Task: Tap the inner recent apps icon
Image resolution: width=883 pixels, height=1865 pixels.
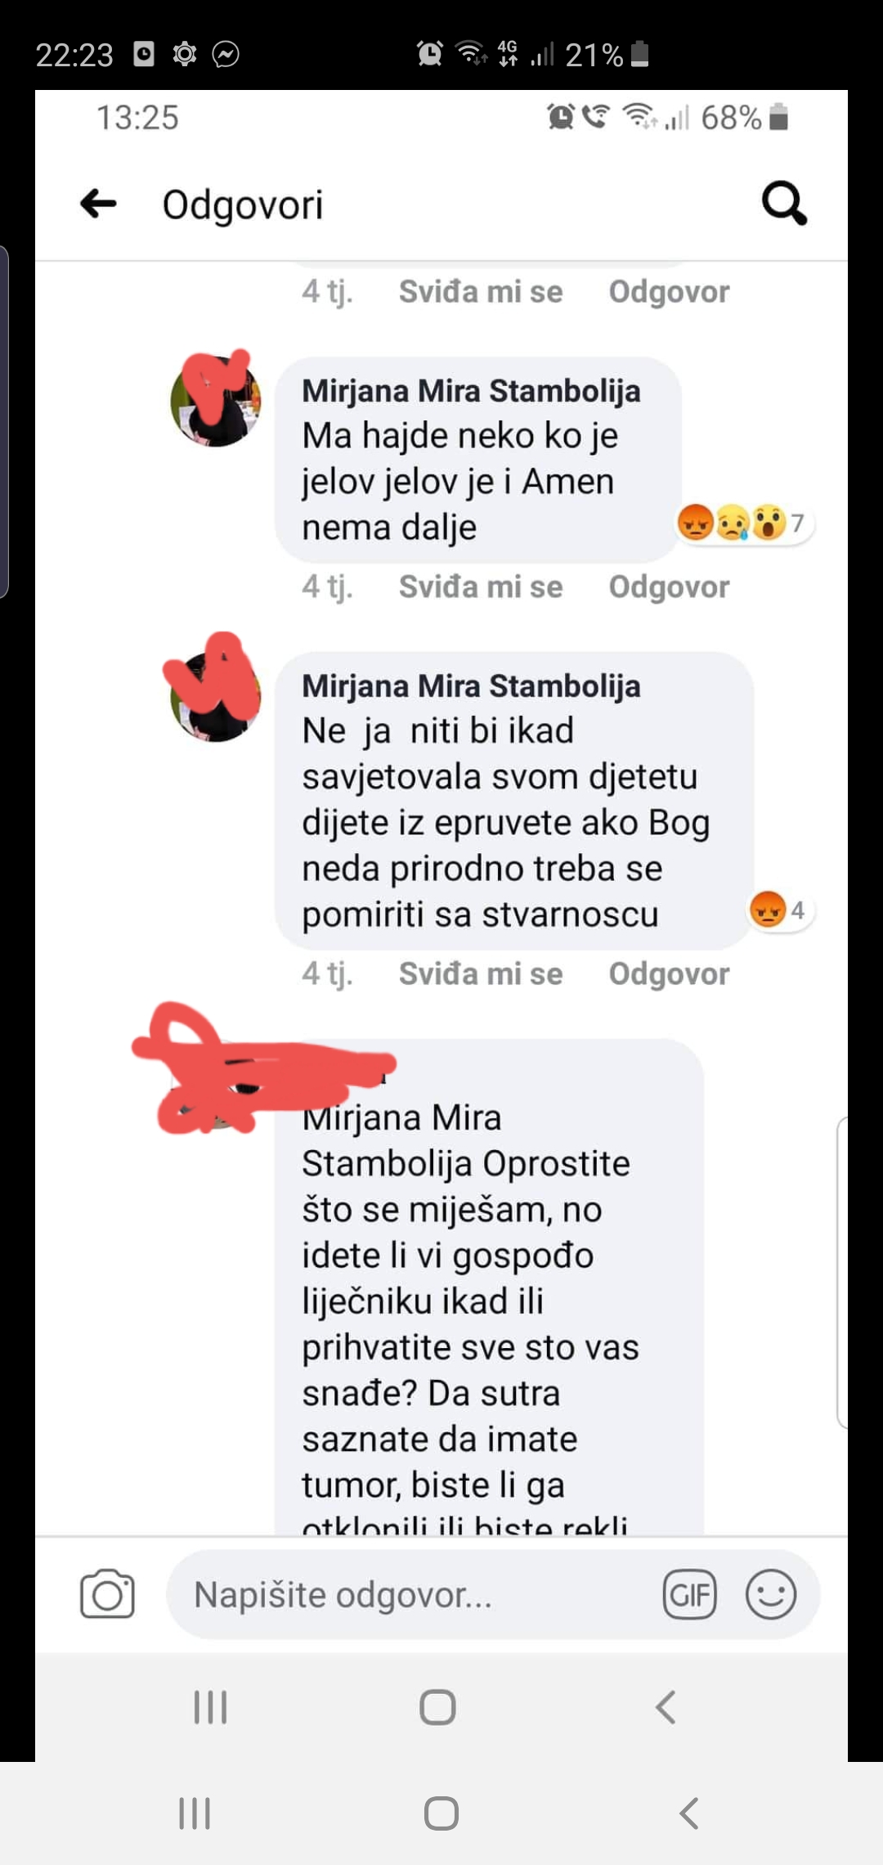Action: pos(210,1707)
